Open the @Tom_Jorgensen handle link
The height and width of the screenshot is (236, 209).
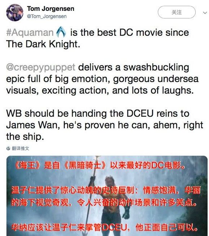[x=46, y=16]
